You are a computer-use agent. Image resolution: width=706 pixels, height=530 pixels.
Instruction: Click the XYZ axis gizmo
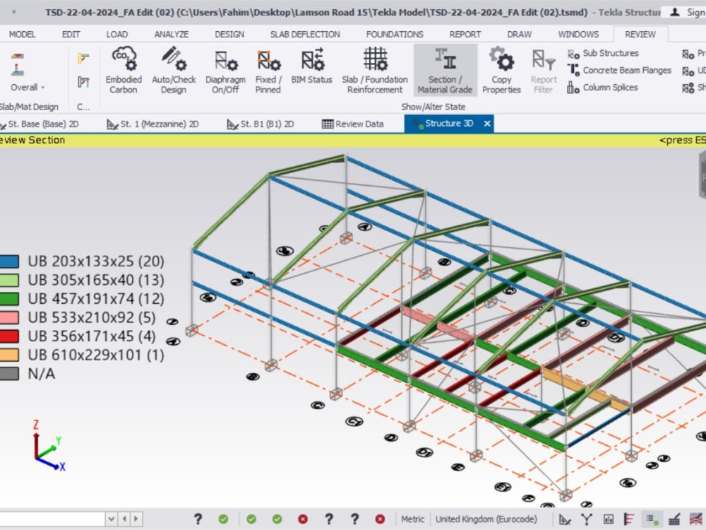48,446
